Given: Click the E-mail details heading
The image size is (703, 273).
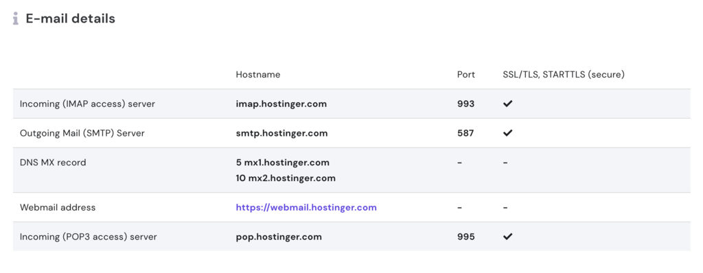Looking at the screenshot, I should tap(71, 19).
